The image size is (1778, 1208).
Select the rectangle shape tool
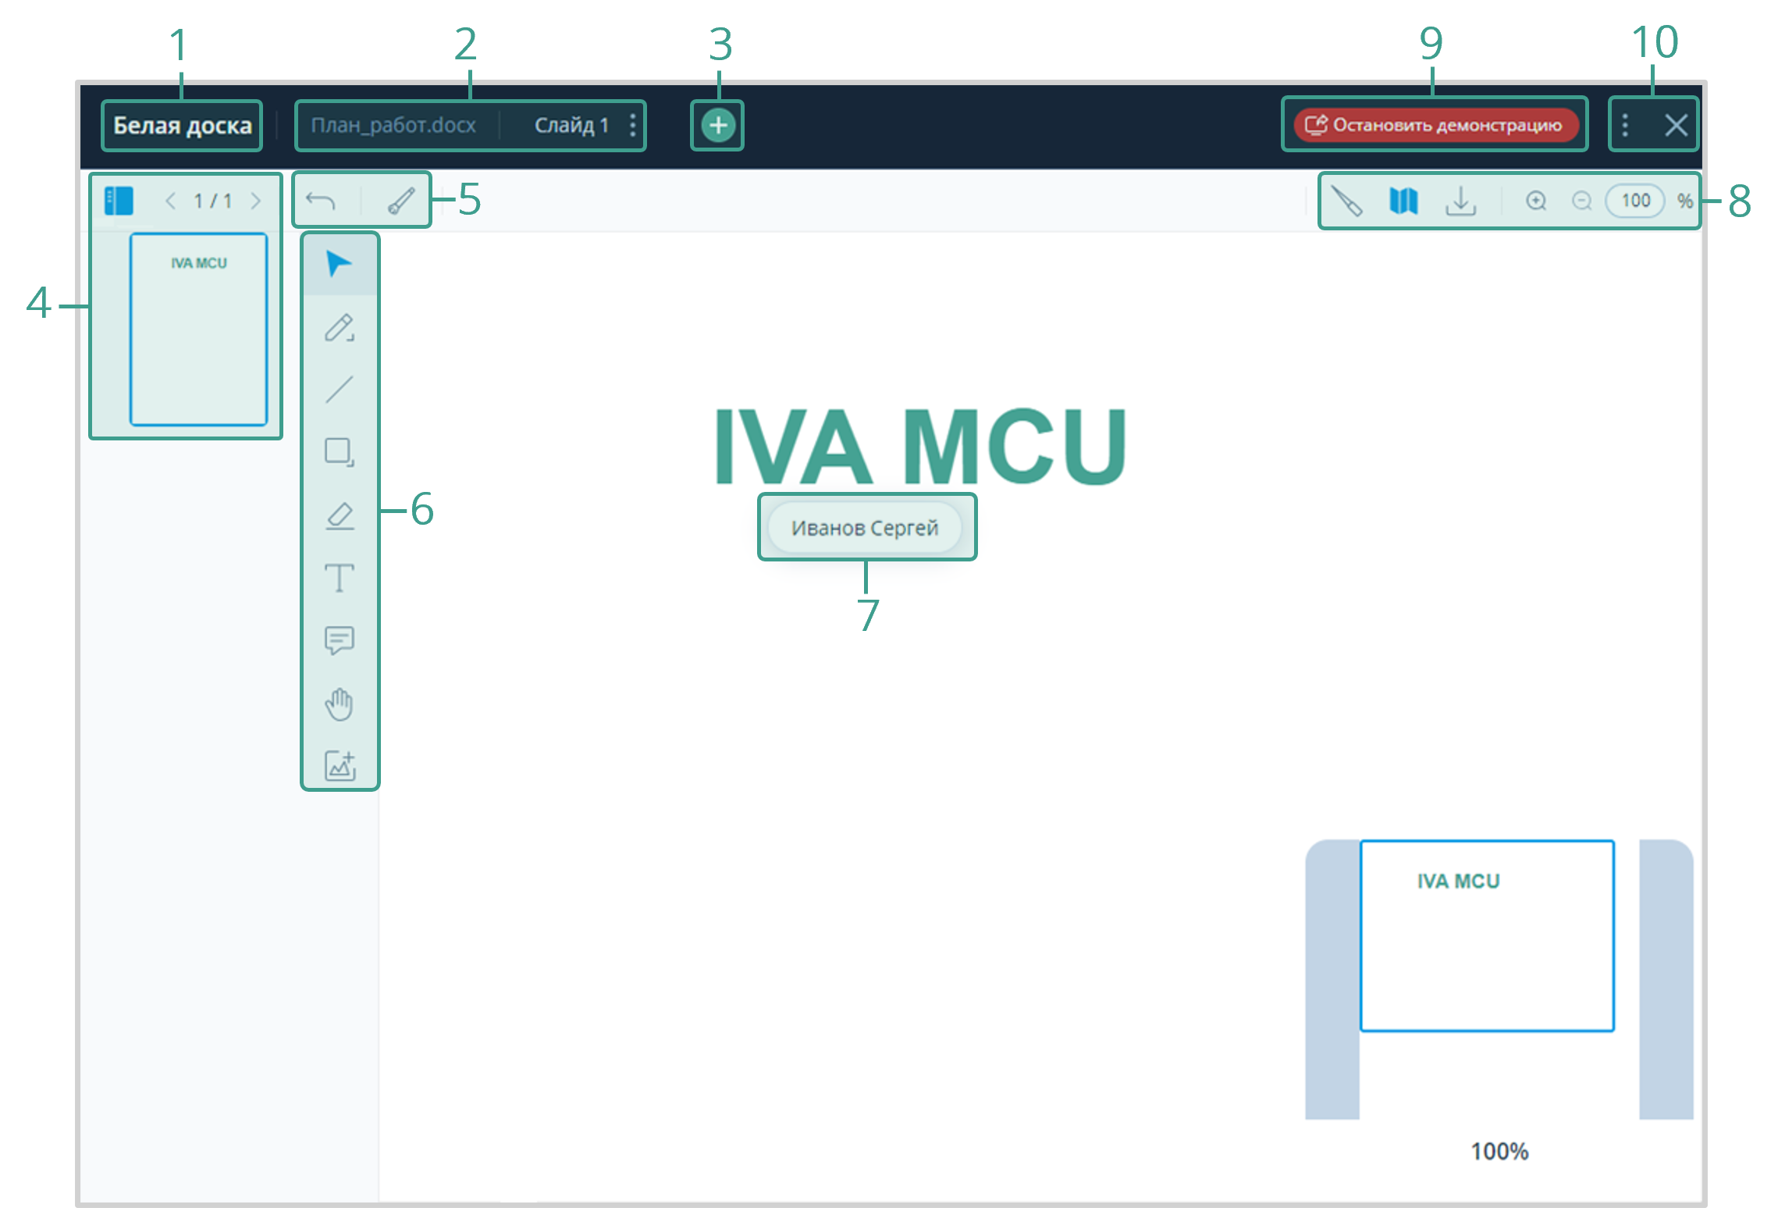(339, 451)
